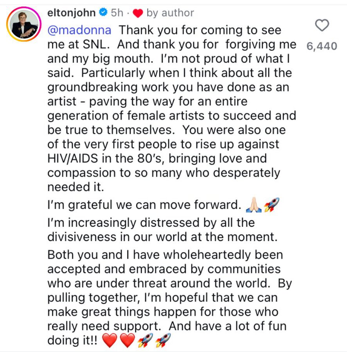Open the eltonjohn username link
The width and height of the screenshot is (347, 352).
click(x=72, y=13)
